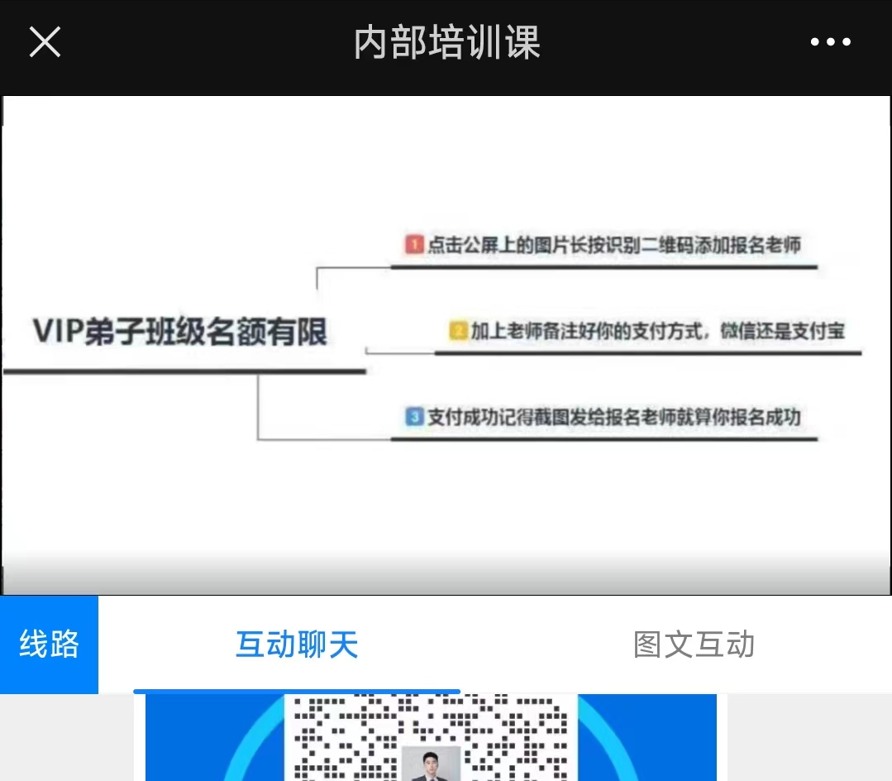Click step three text about 报名成功
This screenshot has height=781, width=892.
pos(613,417)
